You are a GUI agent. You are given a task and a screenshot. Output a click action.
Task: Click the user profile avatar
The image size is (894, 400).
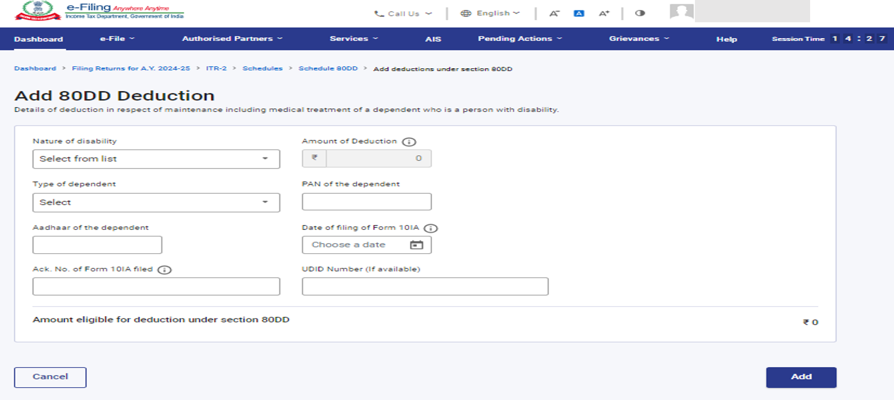681,12
